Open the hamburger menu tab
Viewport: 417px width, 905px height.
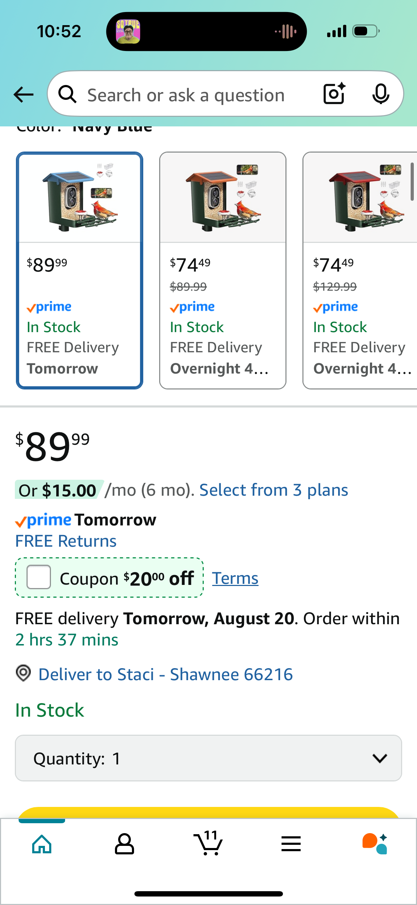coord(291,844)
